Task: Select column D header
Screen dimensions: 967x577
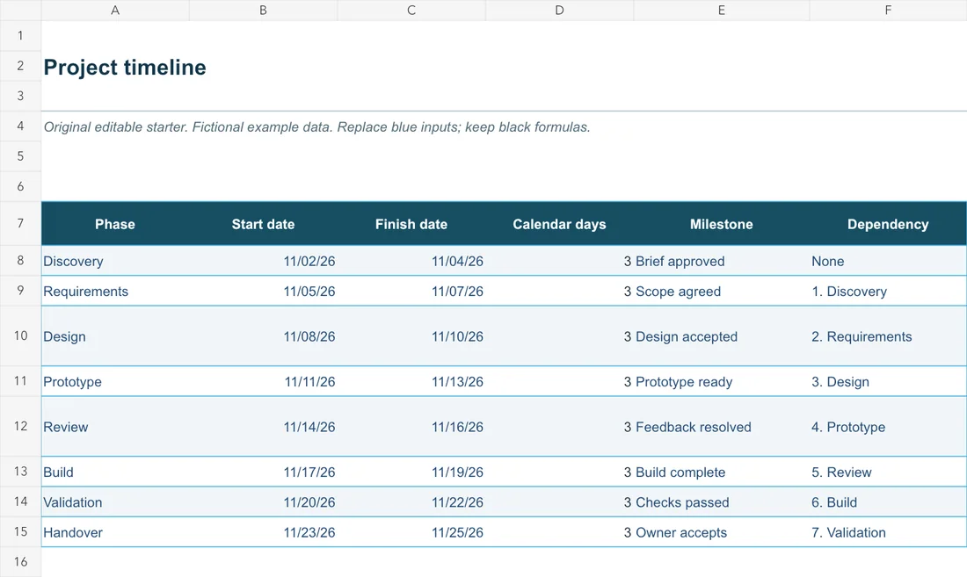Action: click(559, 10)
